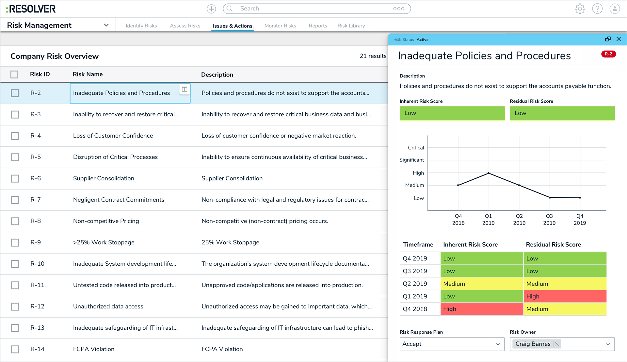The image size is (627, 362).
Task: Switch to the Assess Risks tab
Action: click(x=185, y=26)
